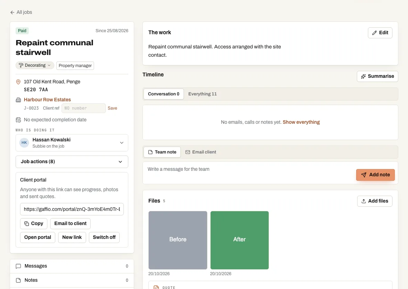Click the envelope icon on Email client

(x=188, y=152)
